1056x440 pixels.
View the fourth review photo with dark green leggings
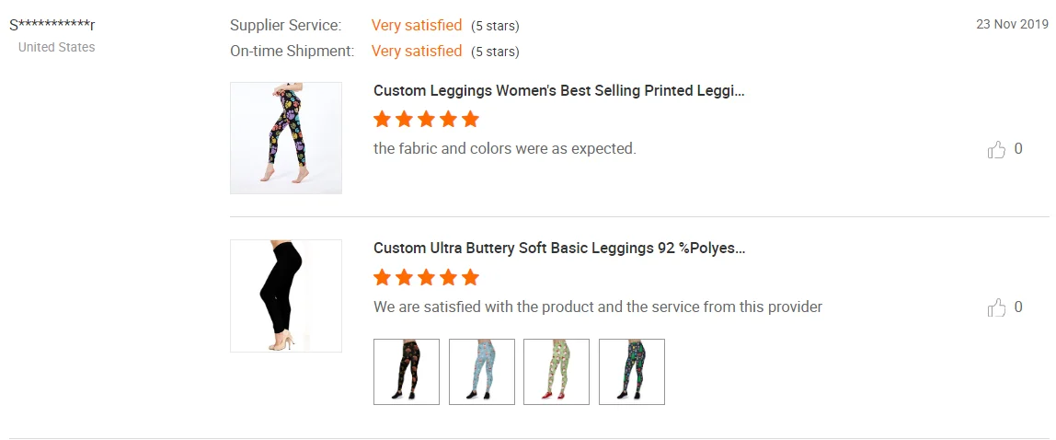(632, 372)
